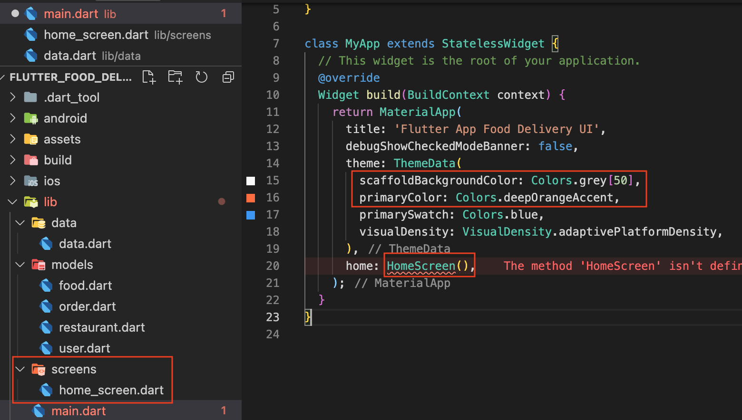The height and width of the screenshot is (420, 742).
Task: Click Dart icon of home_screen.dart open editor
Action: pyautogui.click(x=31, y=35)
